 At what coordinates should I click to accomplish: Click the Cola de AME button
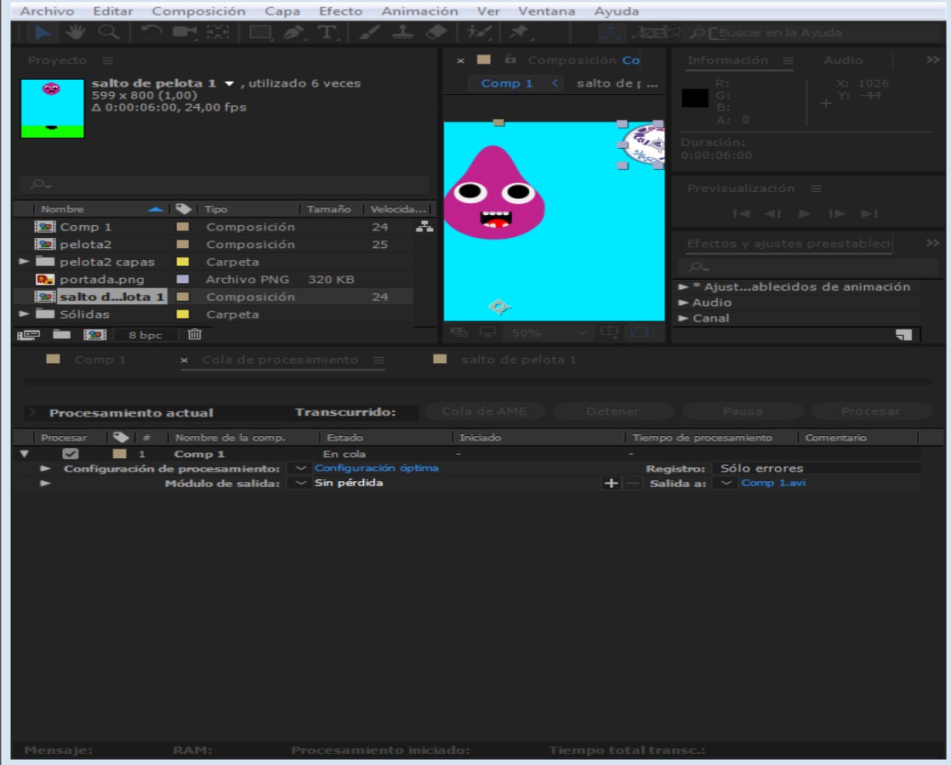coord(484,411)
